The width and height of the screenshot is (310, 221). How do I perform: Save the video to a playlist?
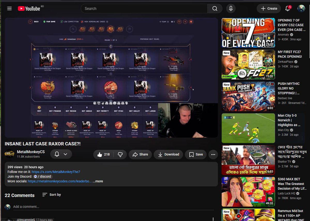tap(196, 154)
